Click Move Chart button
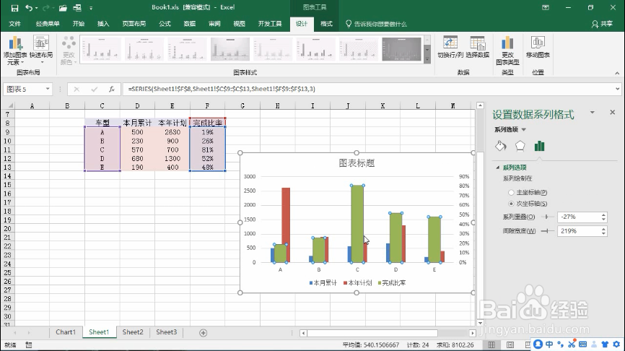Viewport: 625px width, 351px height. click(538, 47)
